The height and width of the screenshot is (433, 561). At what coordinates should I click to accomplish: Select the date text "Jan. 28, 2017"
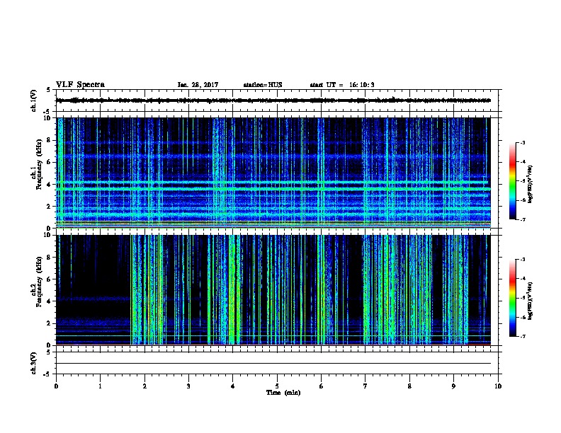coord(198,85)
